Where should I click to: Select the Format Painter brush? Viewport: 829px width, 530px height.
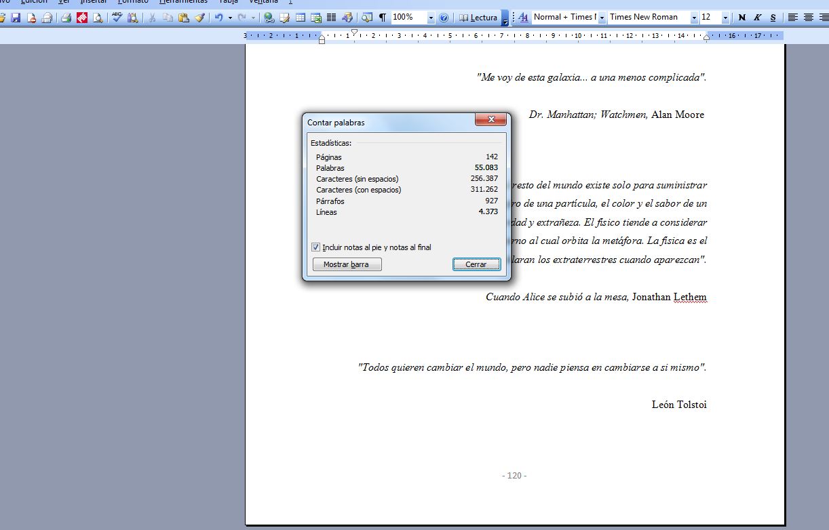199,18
